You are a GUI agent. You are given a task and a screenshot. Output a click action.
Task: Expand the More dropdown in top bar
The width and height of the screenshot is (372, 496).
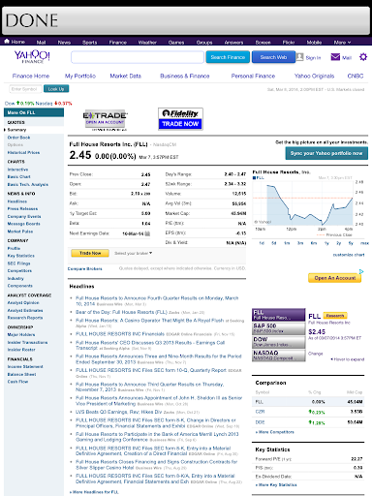(x=342, y=43)
